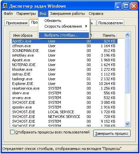Click the 2 132 КБ memory value
140x154 pixels.
coord(108,79)
